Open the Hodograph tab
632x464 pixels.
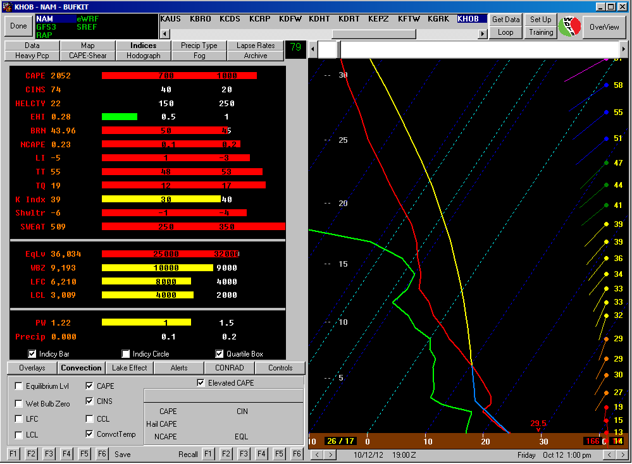[144, 56]
